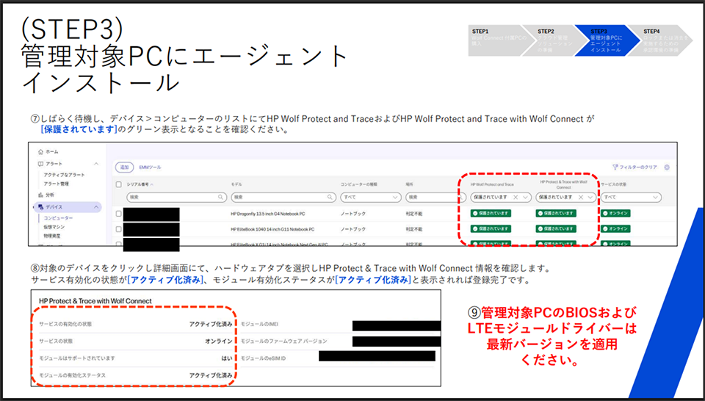Click the Home (ホーム) house icon in sidebar
705x401 pixels.
[x=41, y=152]
